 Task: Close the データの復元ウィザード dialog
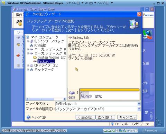pos(139,14)
